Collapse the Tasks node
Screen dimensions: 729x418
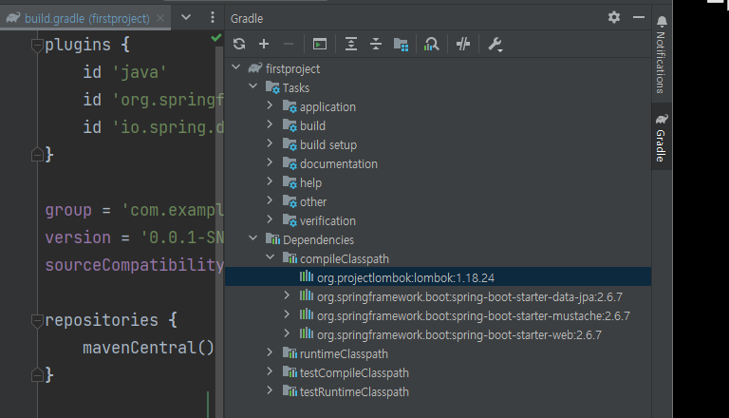252,86
